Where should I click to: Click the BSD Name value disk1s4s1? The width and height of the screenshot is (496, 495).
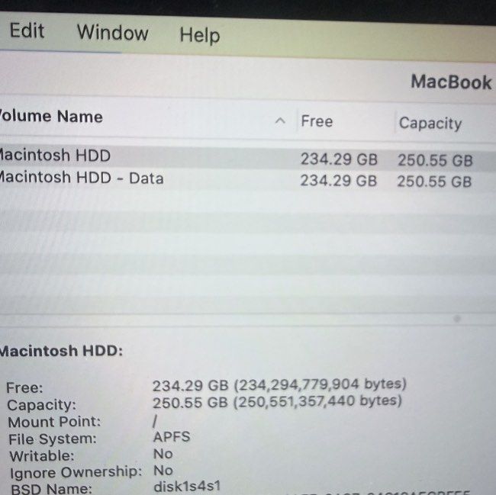pos(187,486)
